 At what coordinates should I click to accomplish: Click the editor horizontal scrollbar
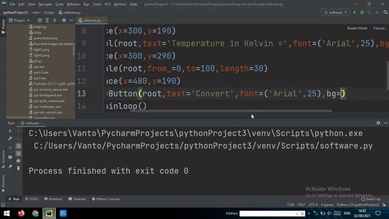click(x=231, y=111)
